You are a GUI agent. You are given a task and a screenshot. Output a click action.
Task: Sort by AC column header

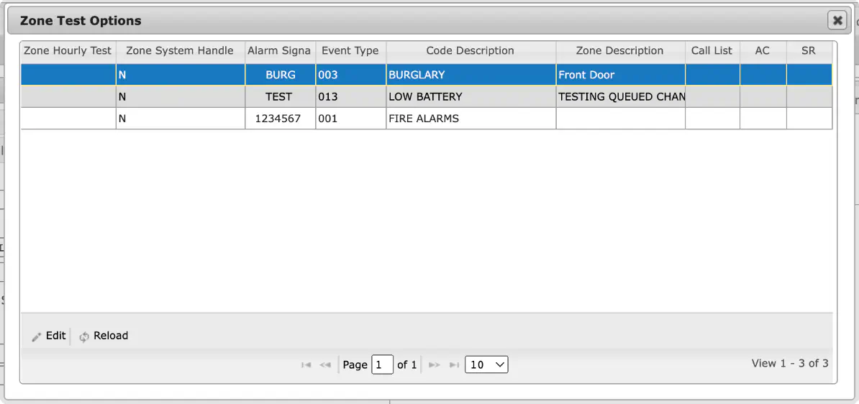[x=763, y=51]
